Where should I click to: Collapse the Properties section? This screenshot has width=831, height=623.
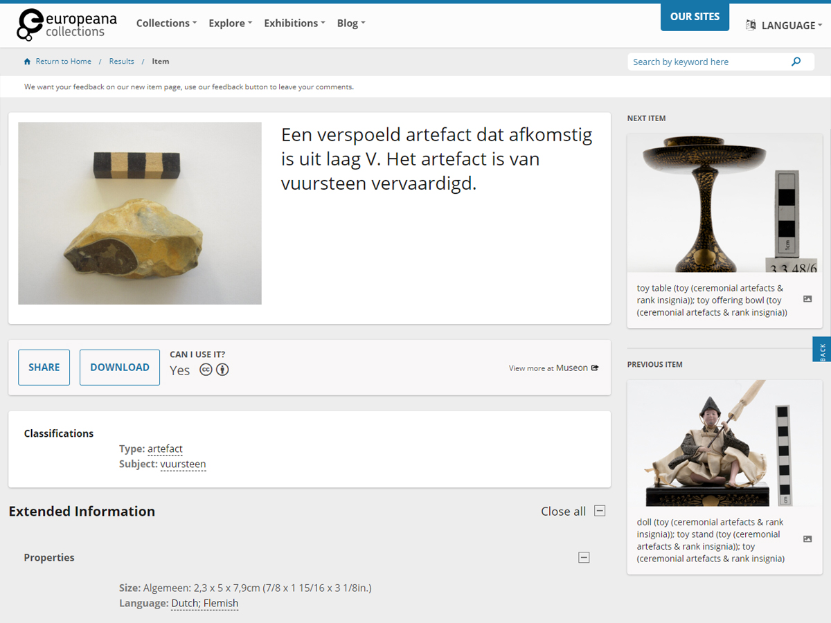[x=584, y=557]
